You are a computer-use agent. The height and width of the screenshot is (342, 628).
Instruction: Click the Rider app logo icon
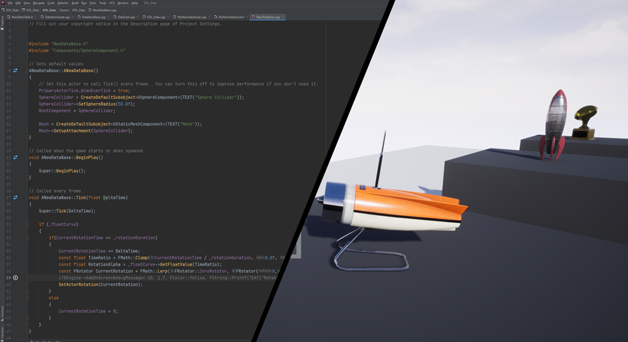click(3, 3)
